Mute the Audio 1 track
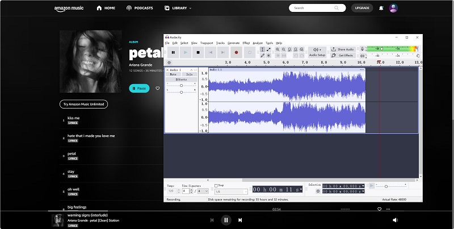Screen dimensions: 454x229 click(x=173, y=74)
